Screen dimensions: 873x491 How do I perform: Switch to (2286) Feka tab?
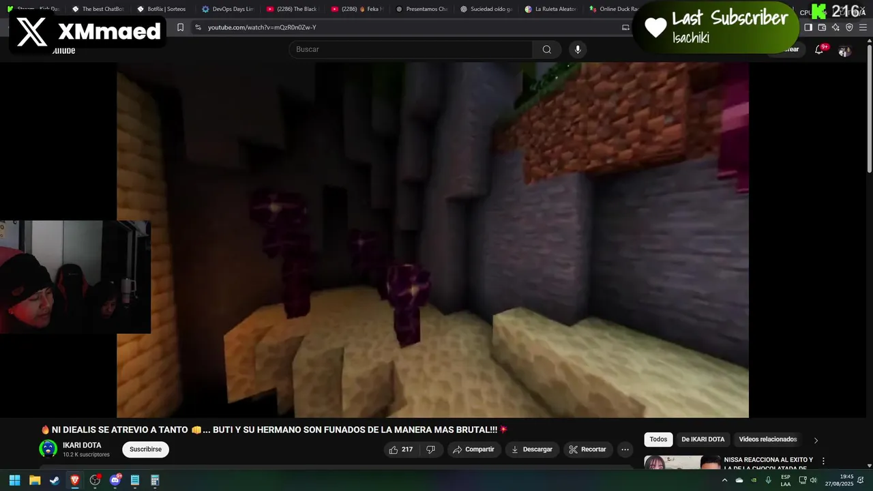357,9
